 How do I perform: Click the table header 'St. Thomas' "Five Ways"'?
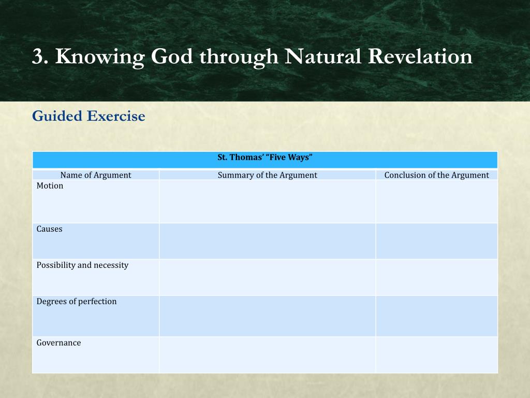click(x=264, y=158)
